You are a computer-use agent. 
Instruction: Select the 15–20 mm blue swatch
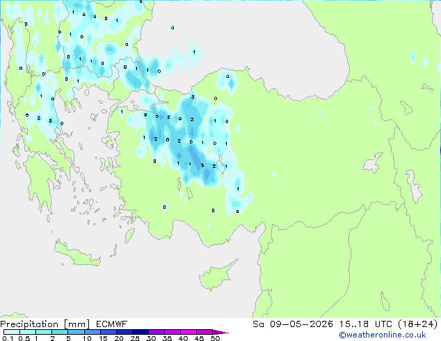pyautogui.click(x=108, y=332)
